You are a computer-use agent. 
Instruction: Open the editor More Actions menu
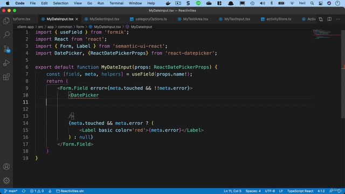[x=338, y=19]
